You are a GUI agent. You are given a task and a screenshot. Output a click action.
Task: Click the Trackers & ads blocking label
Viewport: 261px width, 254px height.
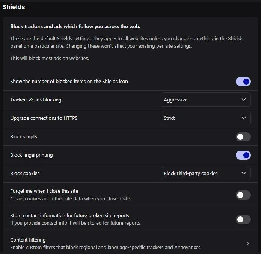point(36,100)
